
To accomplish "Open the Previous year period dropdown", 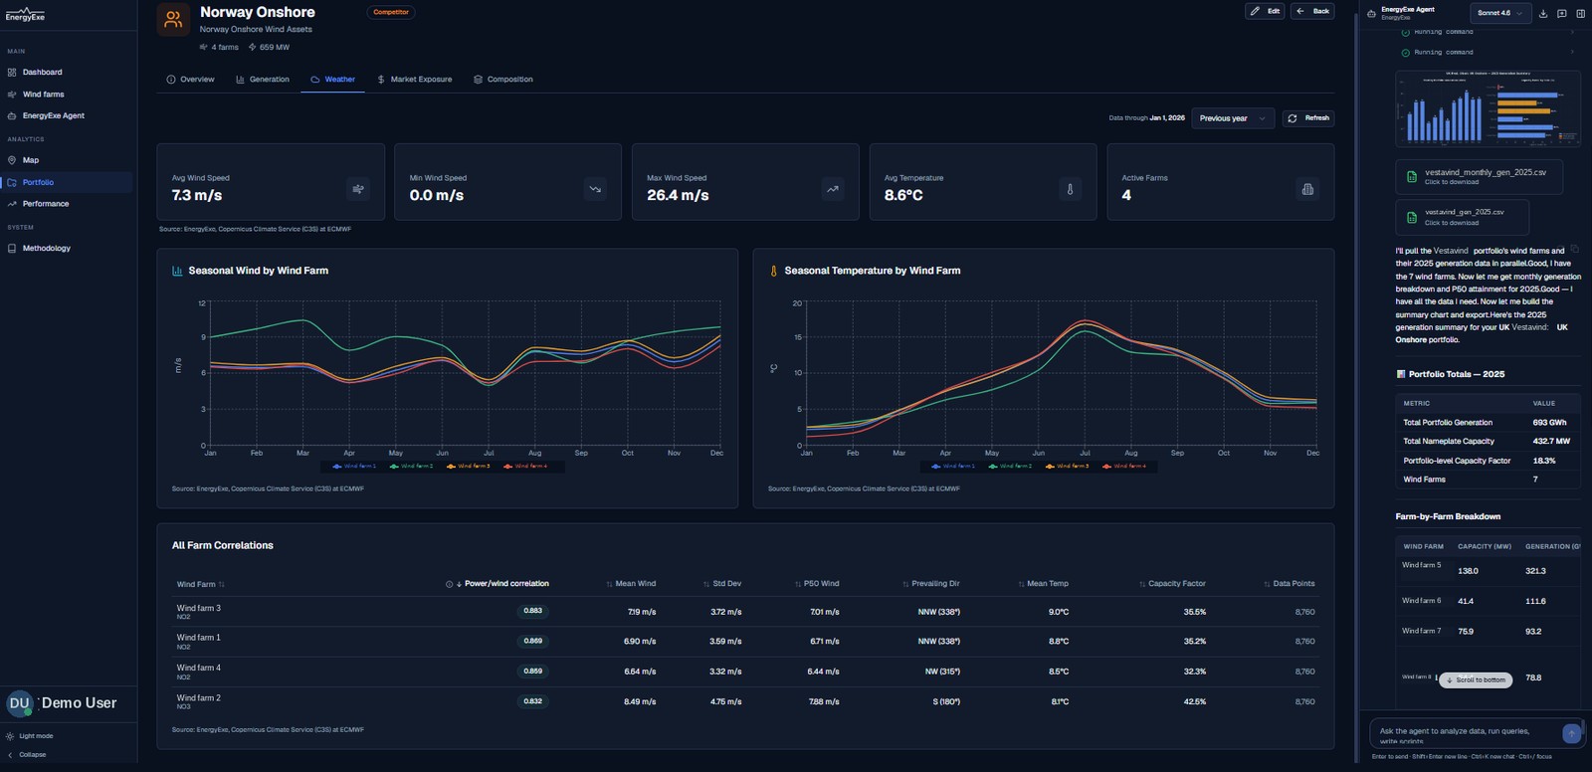I will coord(1233,118).
